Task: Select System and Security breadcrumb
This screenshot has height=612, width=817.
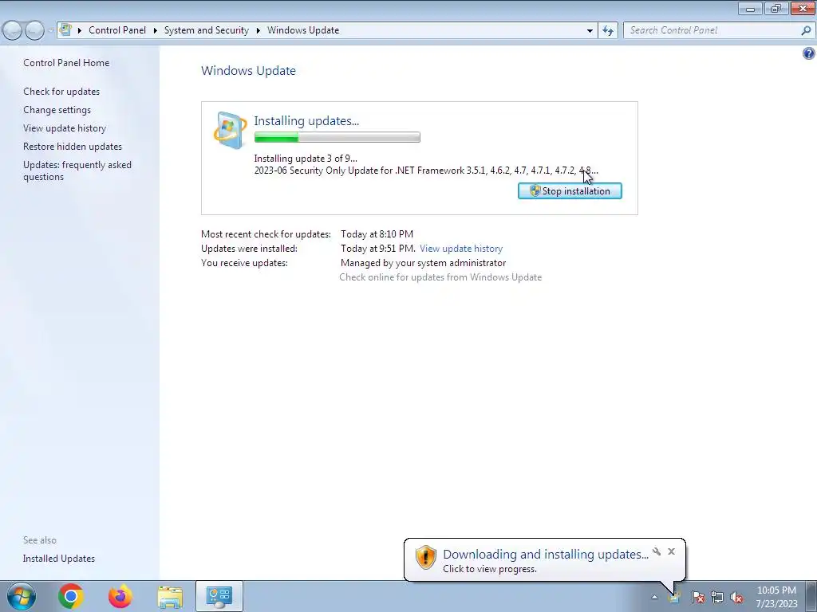Action: point(207,30)
